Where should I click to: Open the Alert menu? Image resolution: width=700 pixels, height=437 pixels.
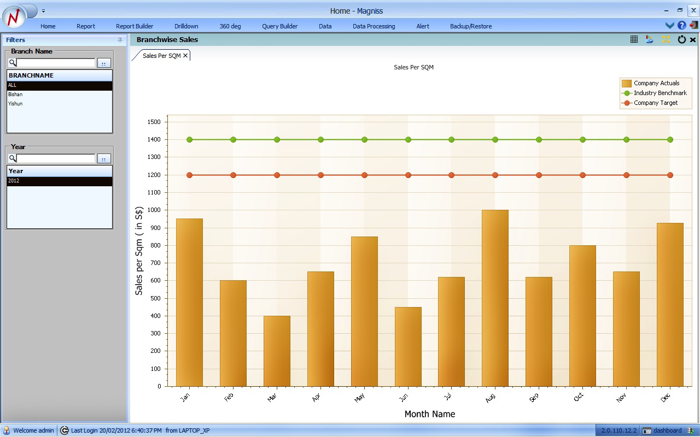pyautogui.click(x=423, y=26)
